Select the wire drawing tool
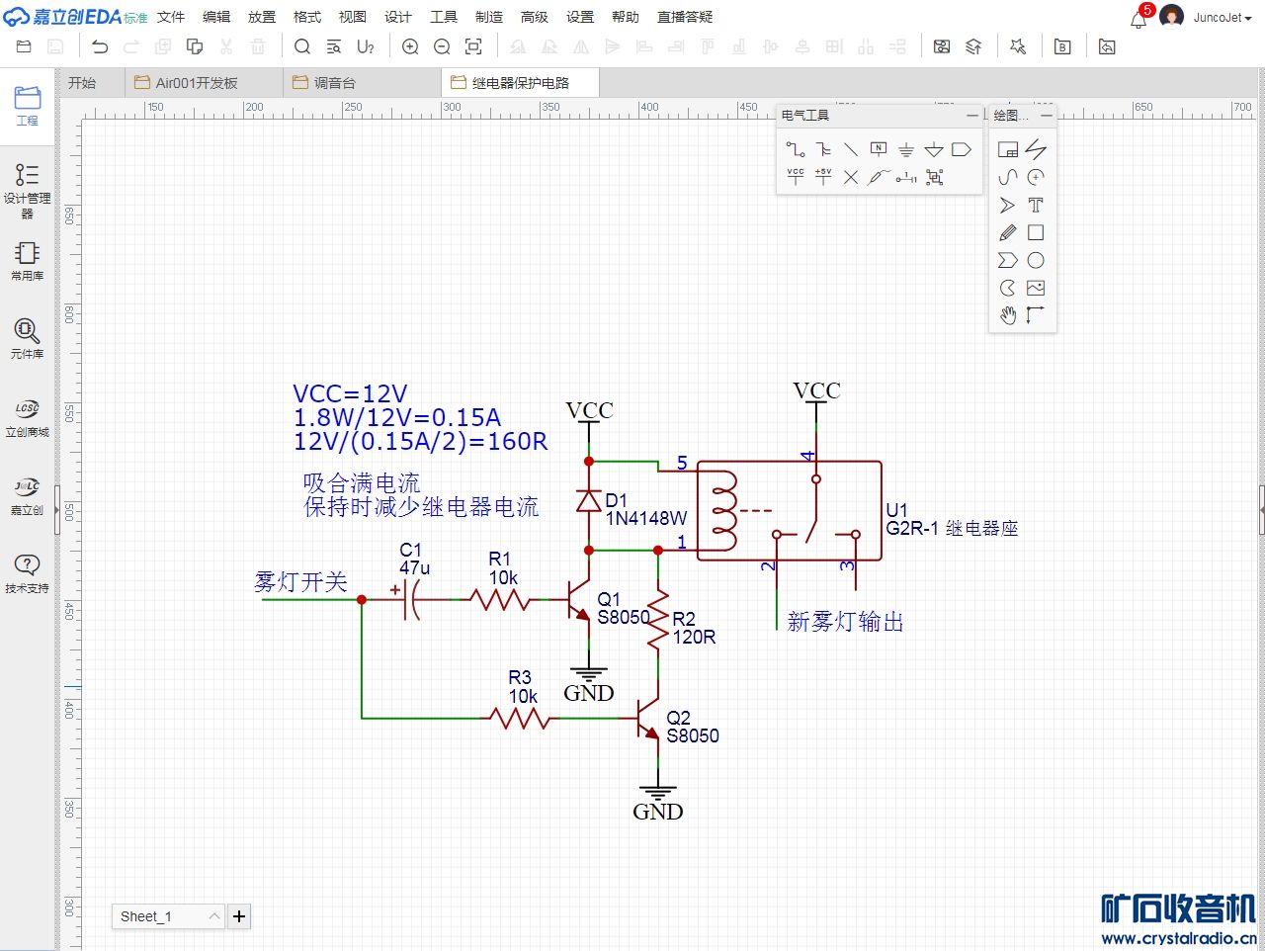This screenshot has width=1265, height=951. click(x=795, y=149)
